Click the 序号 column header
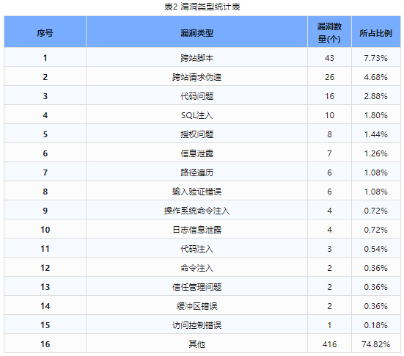 (45, 32)
